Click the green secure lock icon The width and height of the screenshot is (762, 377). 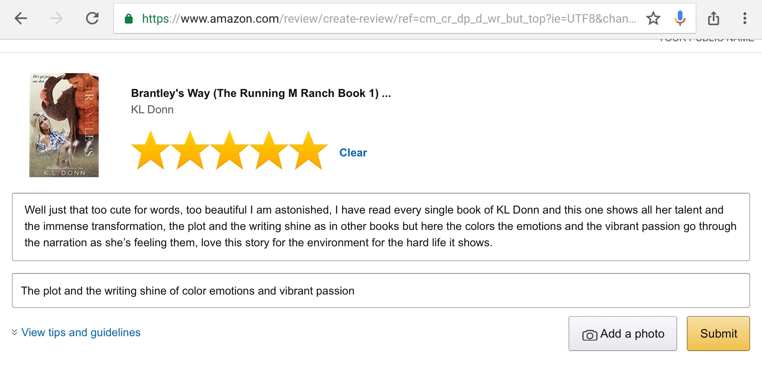pos(129,19)
